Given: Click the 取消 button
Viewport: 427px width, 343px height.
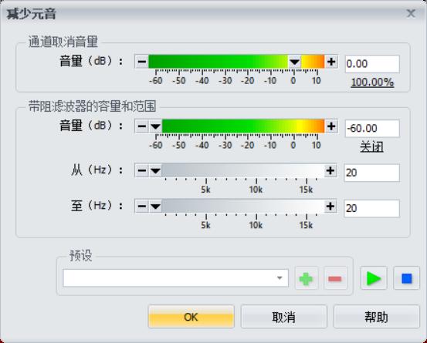Looking at the screenshot, I should [283, 317].
